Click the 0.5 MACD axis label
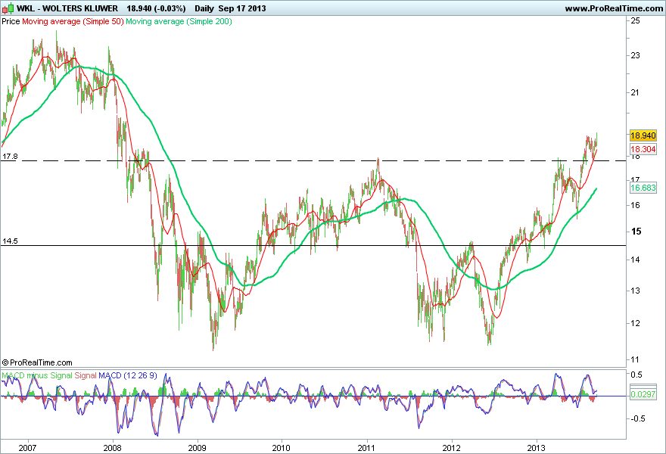This screenshot has height=454, width=666. (x=636, y=375)
